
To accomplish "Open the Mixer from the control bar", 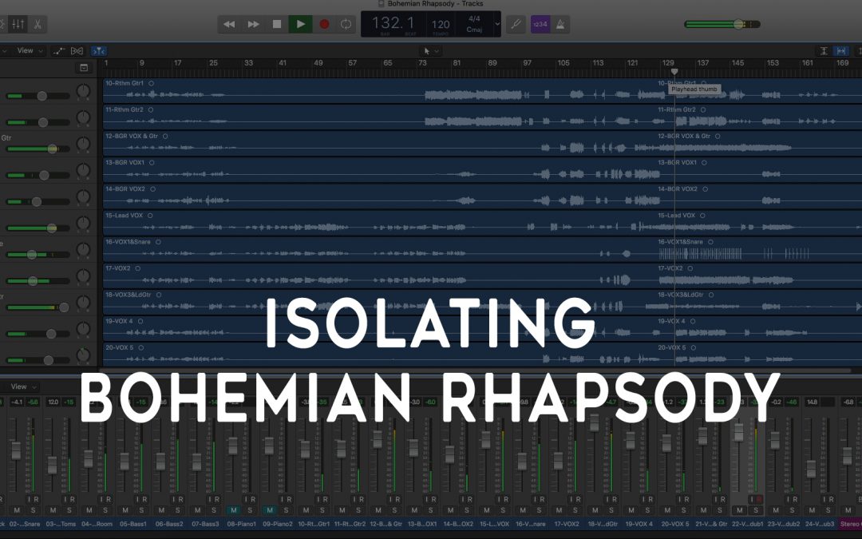I will tap(18, 24).
